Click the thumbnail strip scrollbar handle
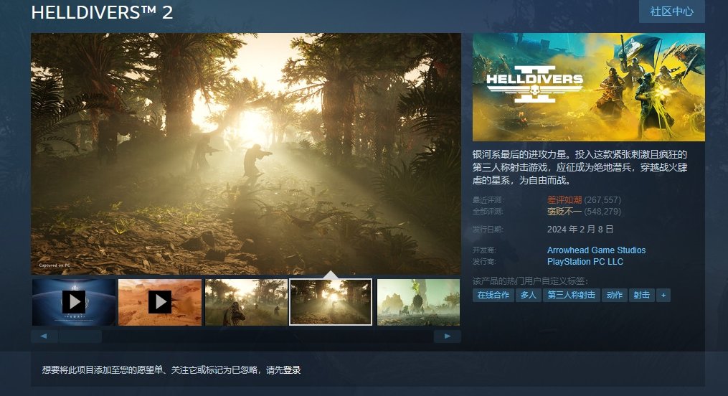The width and height of the screenshot is (728, 396). (80, 336)
